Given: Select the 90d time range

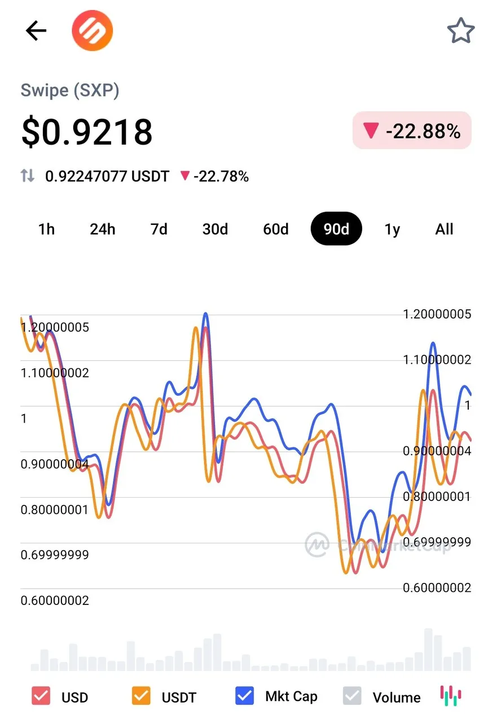Looking at the screenshot, I should tap(336, 229).
